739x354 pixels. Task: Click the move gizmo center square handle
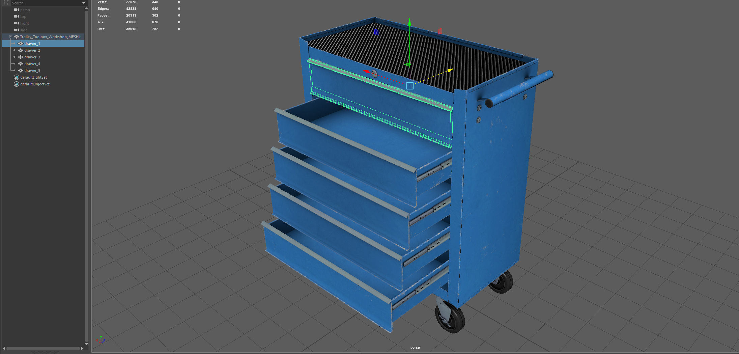410,86
